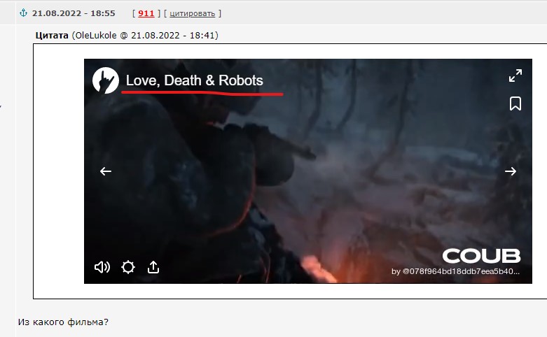
Task: Click the quote header OleLukole citation text
Action: coord(127,36)
